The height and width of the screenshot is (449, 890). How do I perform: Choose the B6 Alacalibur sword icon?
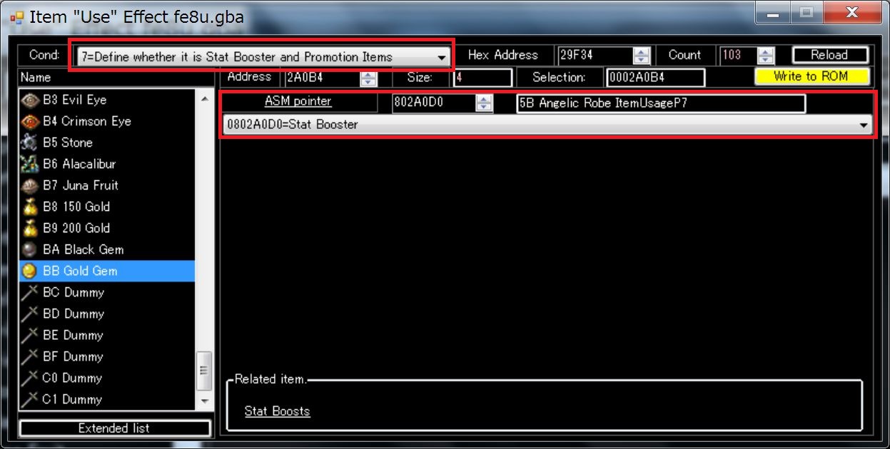point(31,164)
